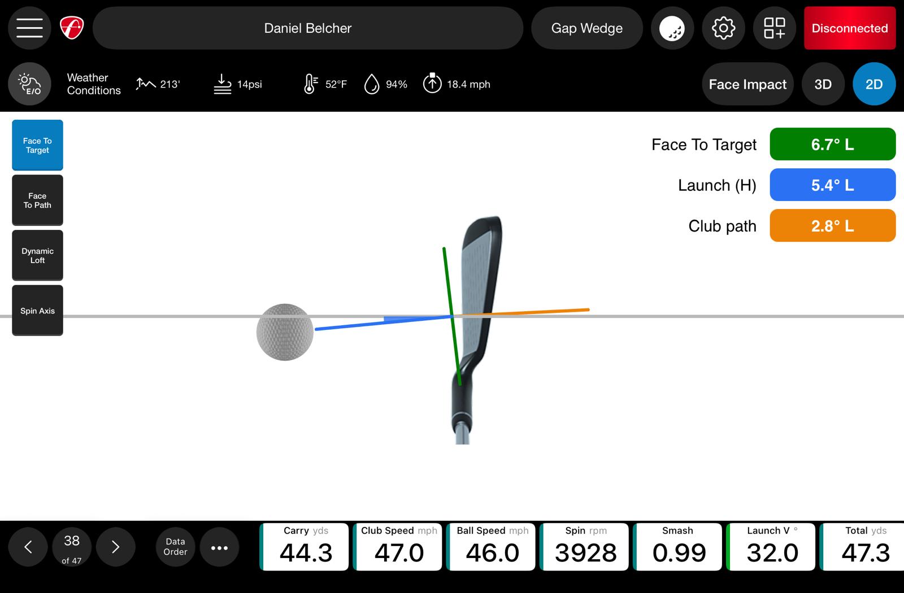Image resolution: width=904 pixels, height=593 pixels.
Task: Go to previous shot with left arrow
Action: 28,547
